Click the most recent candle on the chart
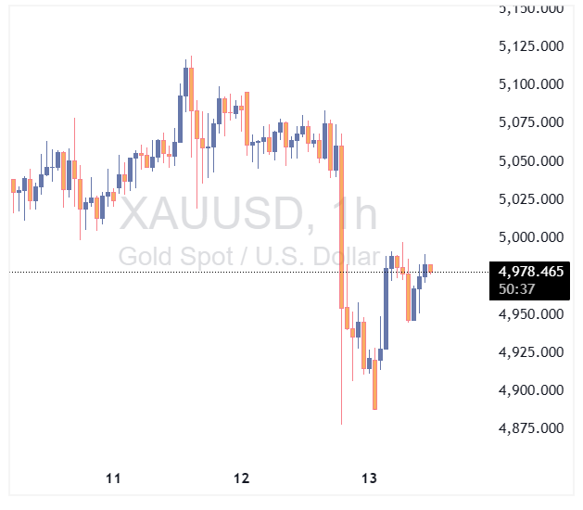This screenshot has height=510, width=583. pos(430,268)
